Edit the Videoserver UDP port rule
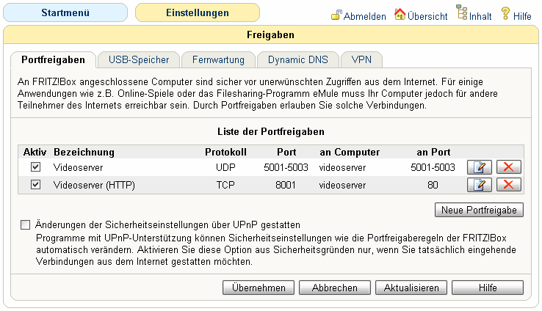542x311 pixels. (480, 167)
